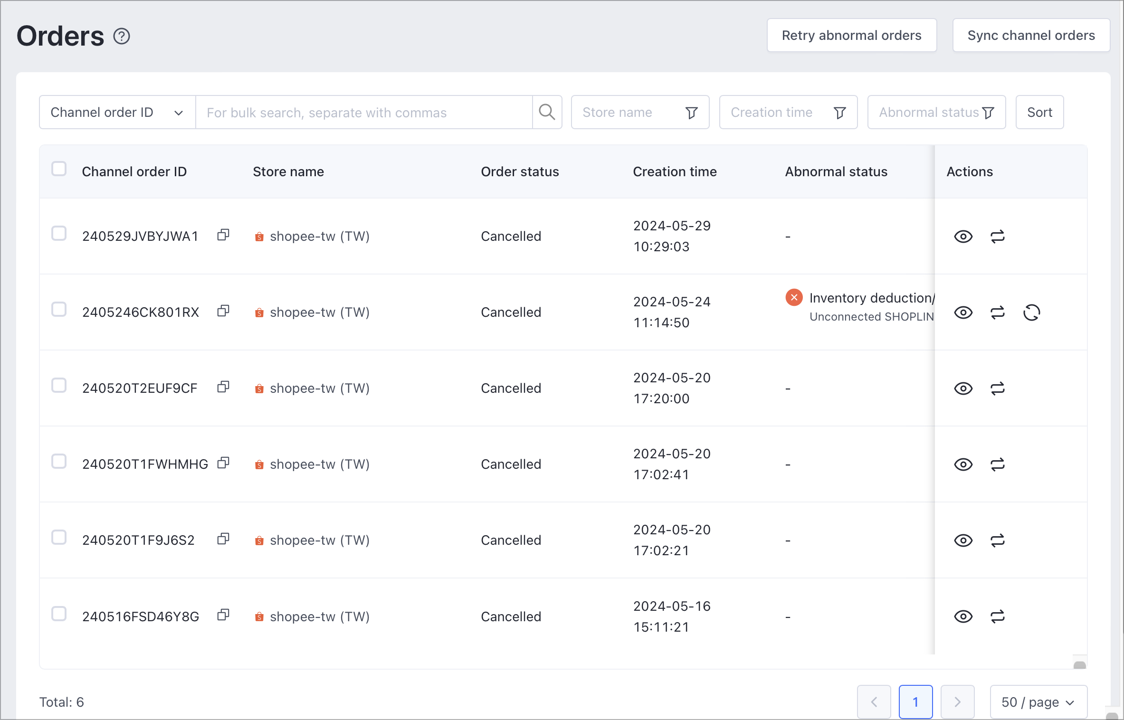This screenshot has width=1124, height=720.
Task: Click the Sort button
Action: (1039, 112)
